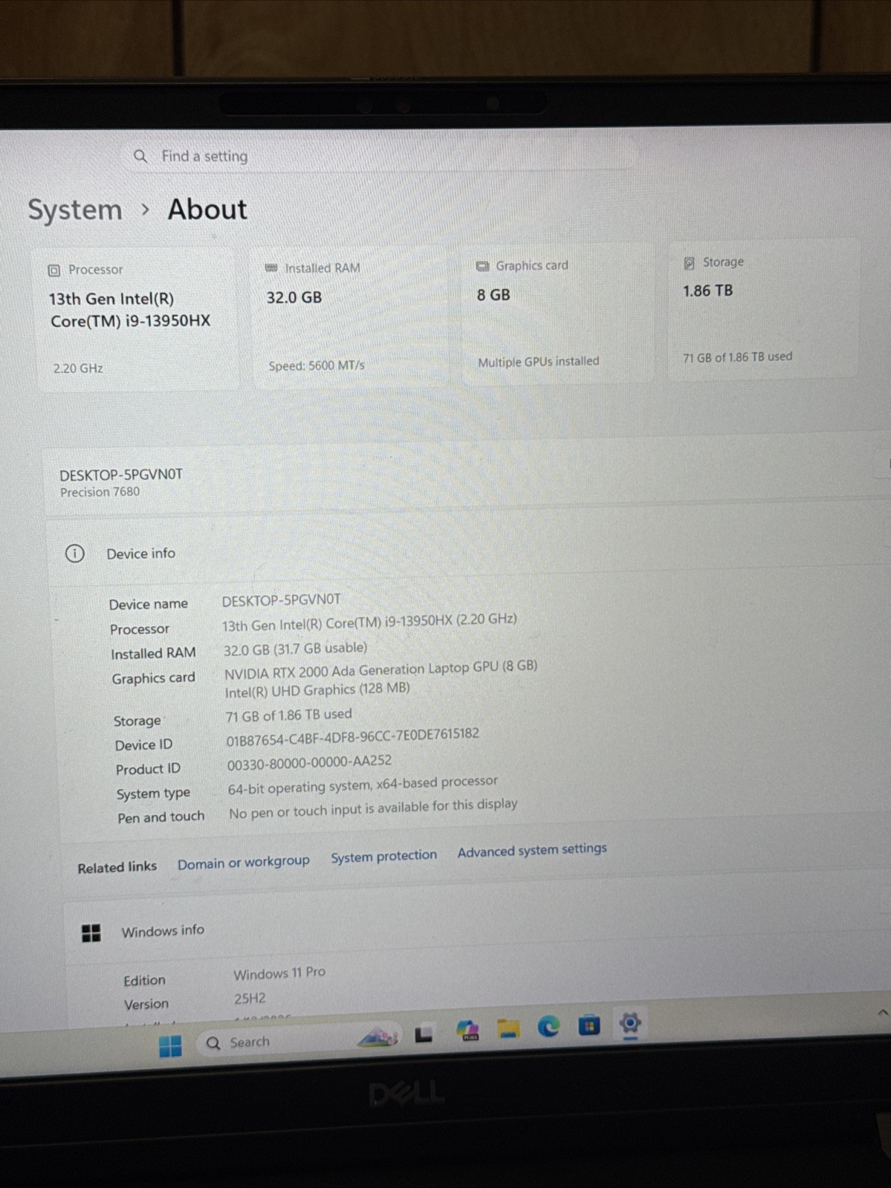Launch Microsoft Edge from taskbar

pyautogui.click(x=548, y=1027)
